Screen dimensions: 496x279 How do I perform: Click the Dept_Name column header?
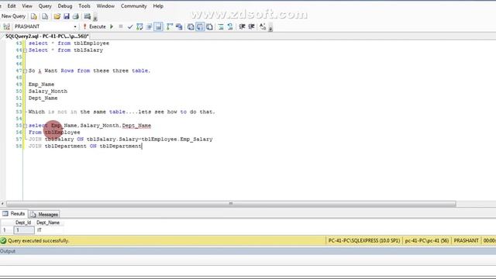pos(48,222)
